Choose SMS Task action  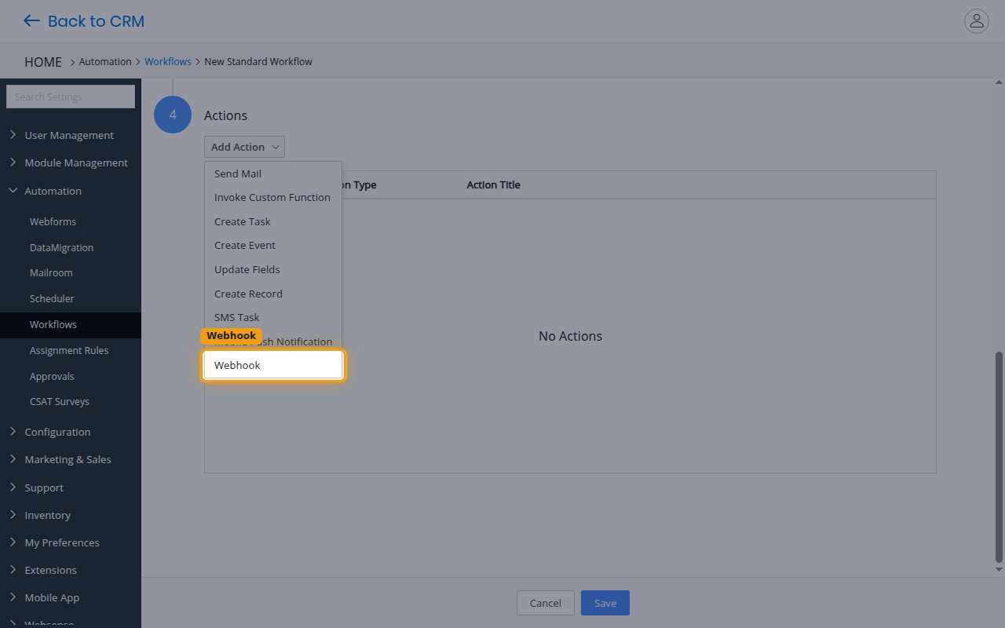[x=273, y=317]
